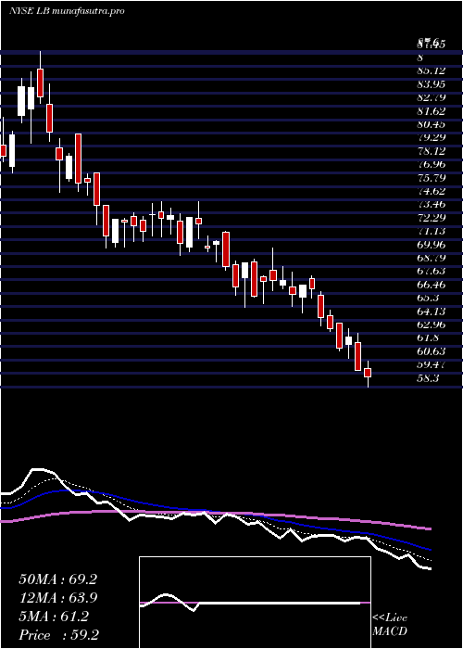
Task: Click the 85.12 price axis label
Action: pyautogui.click(x=432, y=70)
